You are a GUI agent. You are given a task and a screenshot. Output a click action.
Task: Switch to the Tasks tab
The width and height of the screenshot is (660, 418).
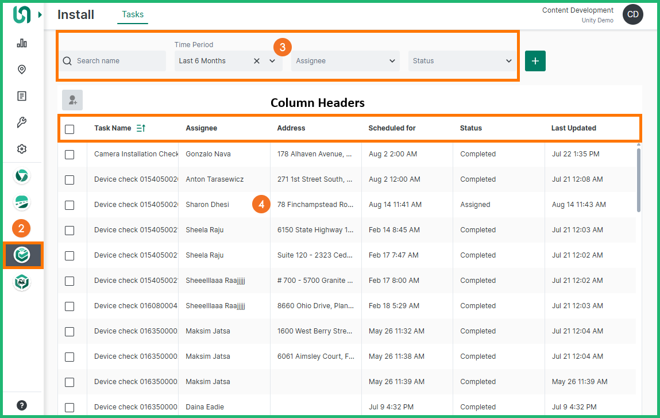133,14
